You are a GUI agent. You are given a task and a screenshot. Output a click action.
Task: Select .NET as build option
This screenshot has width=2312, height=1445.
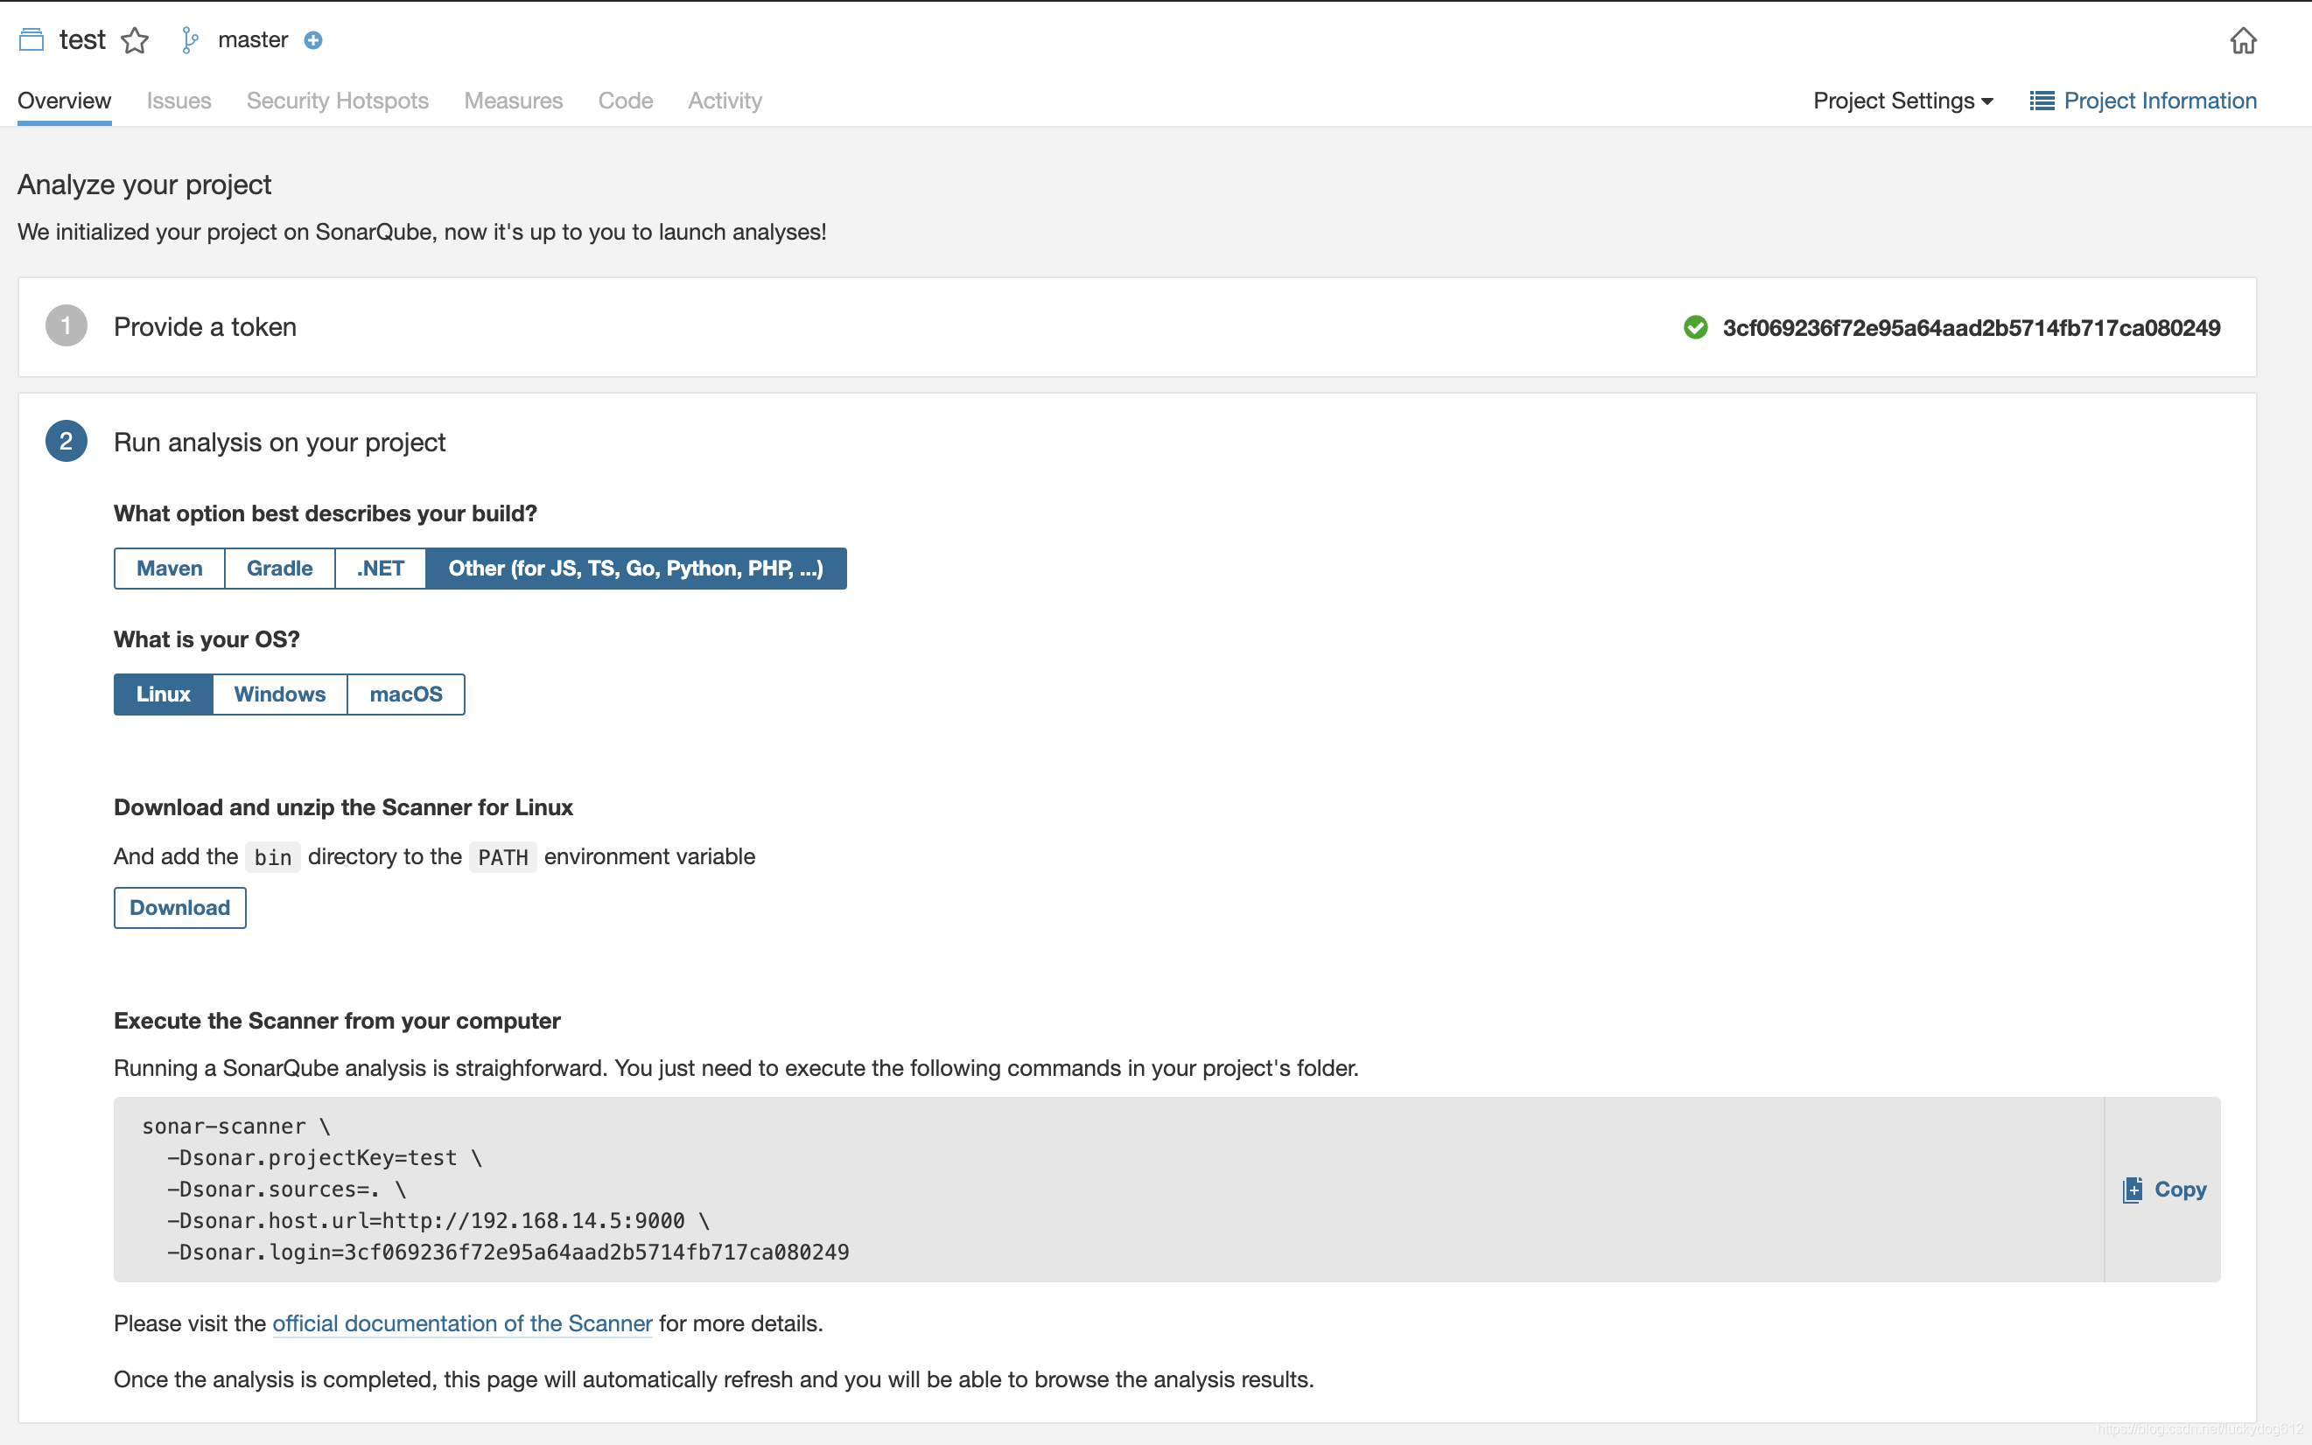381,568
